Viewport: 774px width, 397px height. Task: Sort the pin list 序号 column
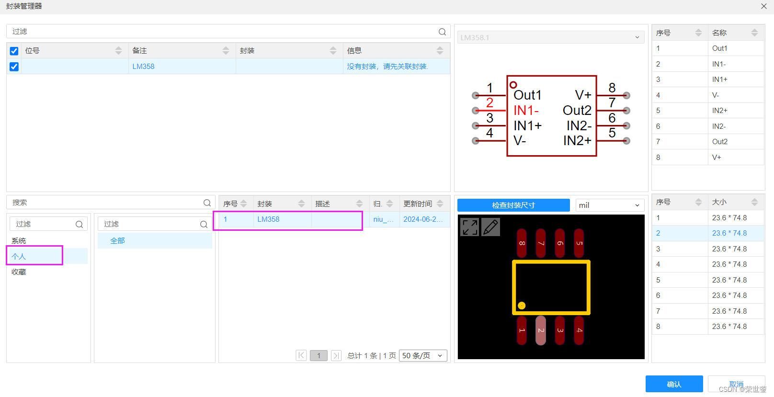click(698, 33)
